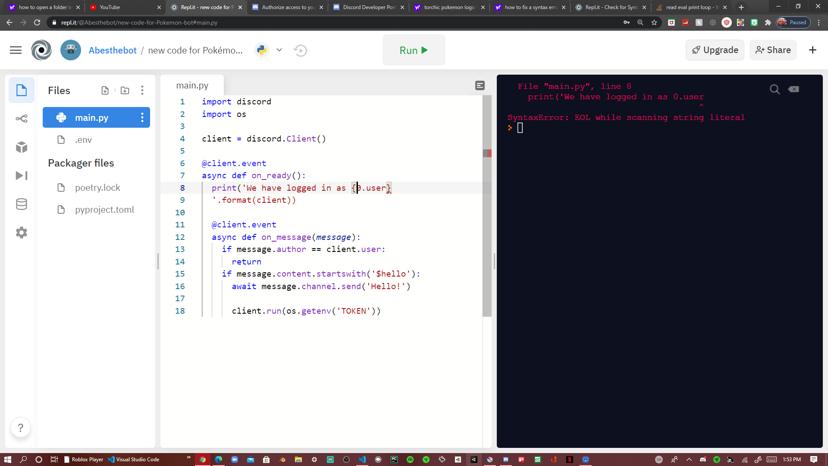Switch to torchic pokemon logo tab

click(x=449, y=7)
